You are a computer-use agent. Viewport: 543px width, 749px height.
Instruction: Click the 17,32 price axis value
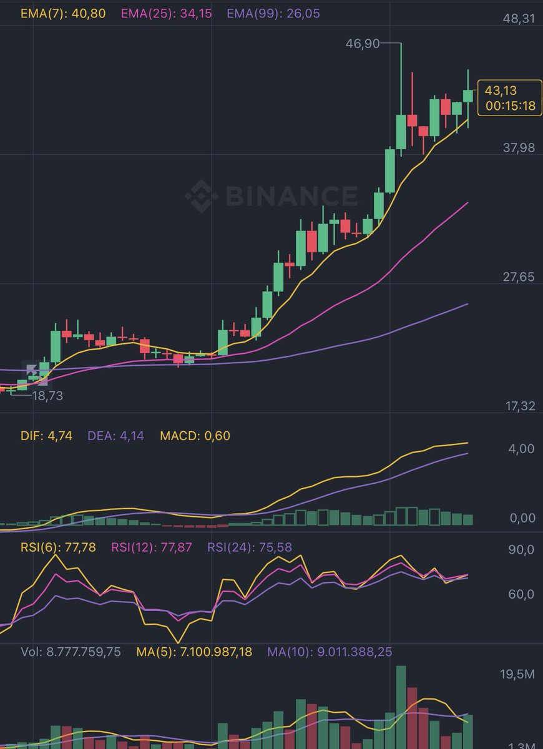coord(519,406)
